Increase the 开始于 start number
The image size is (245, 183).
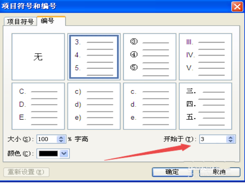[231, 137]
